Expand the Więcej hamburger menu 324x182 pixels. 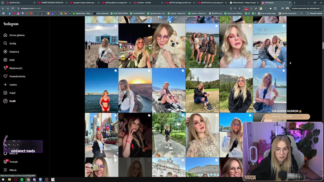pyautogui.click(x=5, y=170)
